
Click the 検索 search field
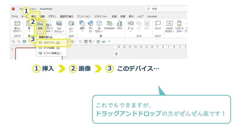(x=166, y=9)
